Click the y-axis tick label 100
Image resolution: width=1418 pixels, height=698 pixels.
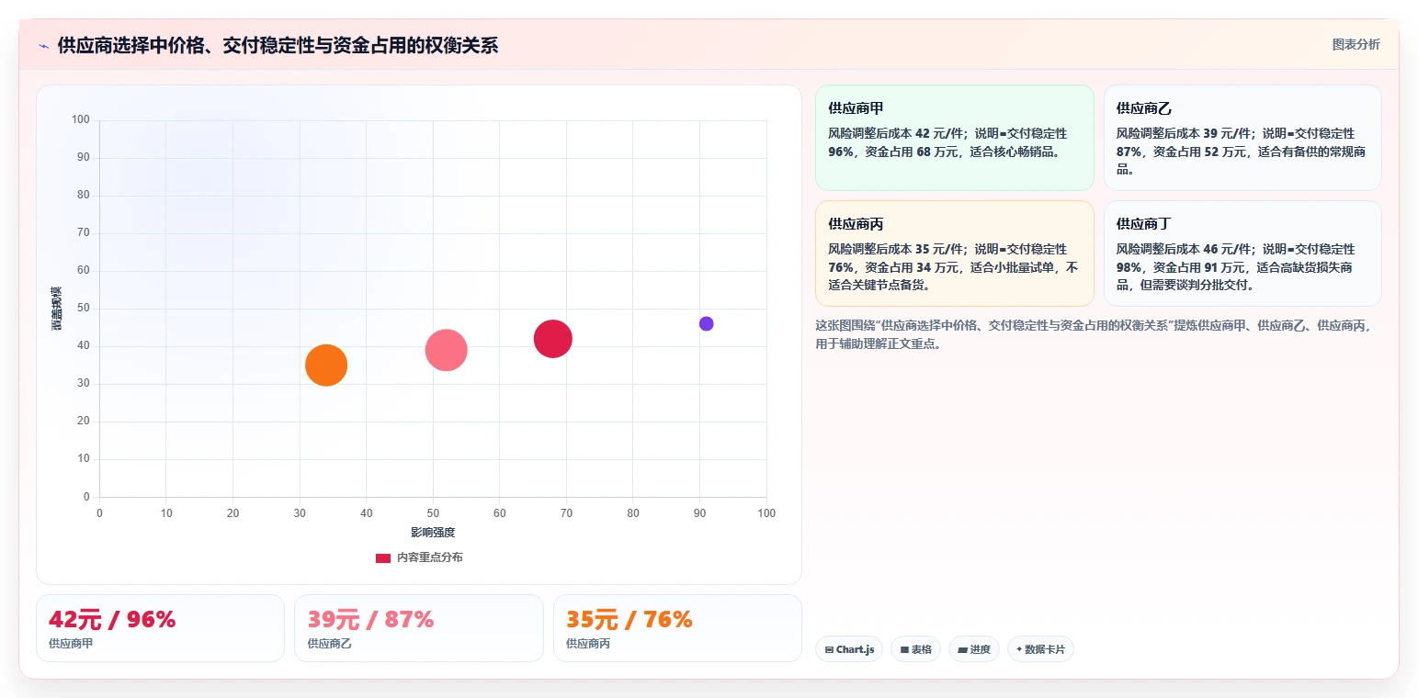point(81,119)
